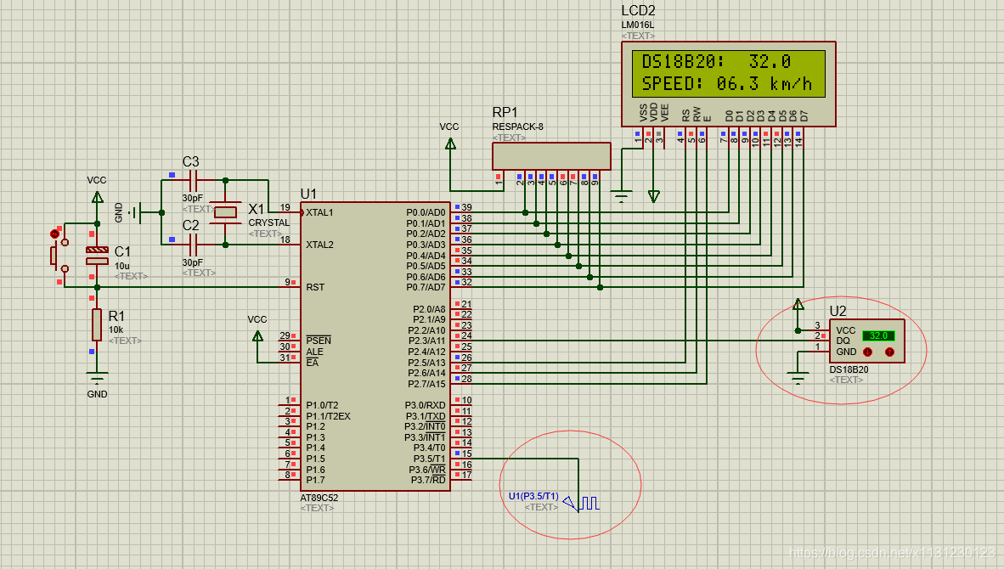Viewport: 1004px width, 569px height.
Task: Click the DS18B20 temperature increase arrow
Action: (x=889, y=352)
